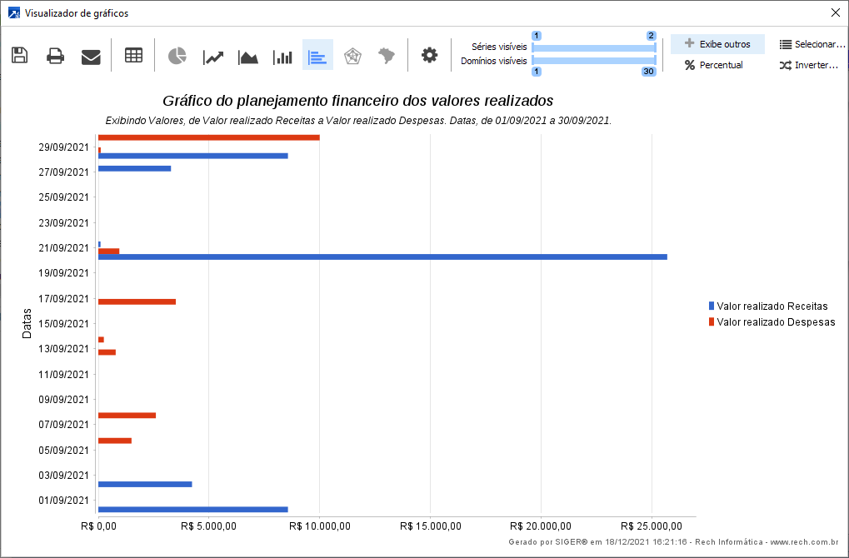Close the Visualizador de gráficos window
Screen dimensions: 849x558
point(836,13)
